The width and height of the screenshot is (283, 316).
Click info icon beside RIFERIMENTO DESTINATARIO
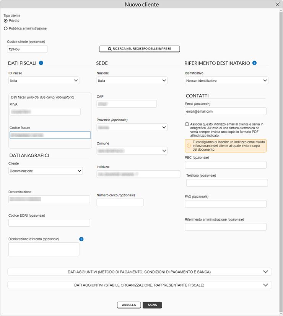pyautogui.click(x=254, y=63)
